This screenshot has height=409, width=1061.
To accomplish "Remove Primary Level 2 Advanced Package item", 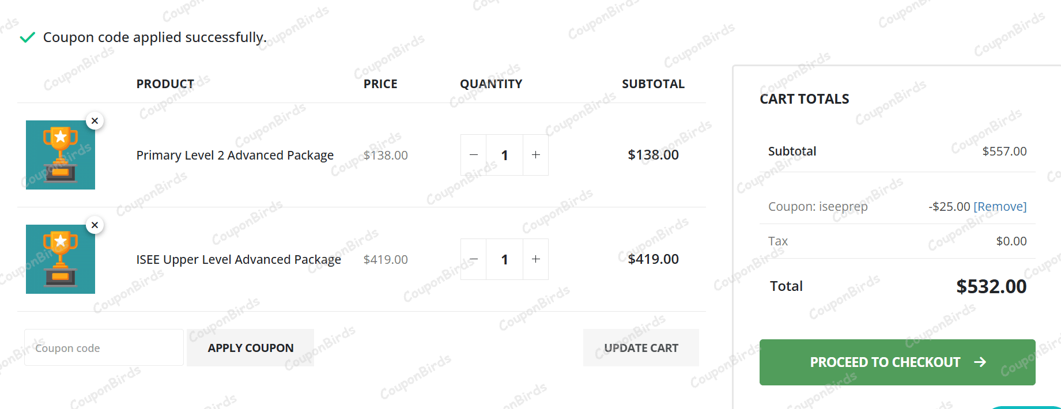I will (95, 121).
